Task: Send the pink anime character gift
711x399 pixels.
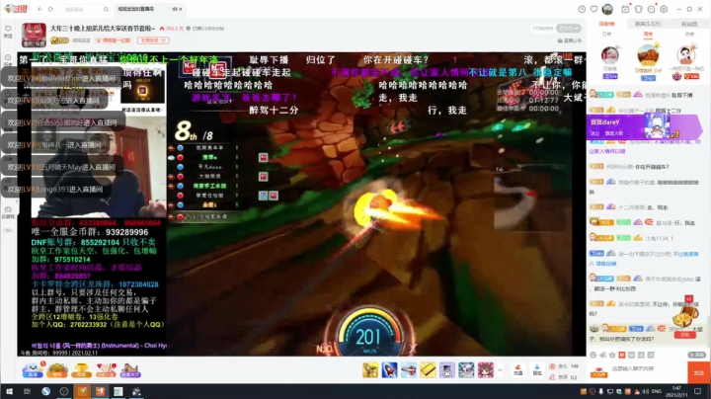Action: point(485,370)
